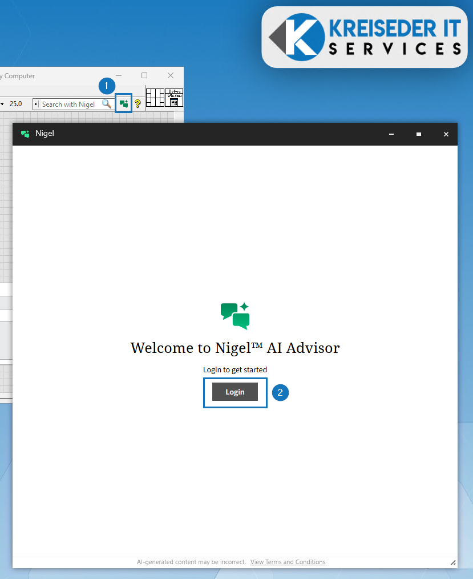Minimize the LabVIEW window behind Nigel
473x579 pixels.
(x=119, y=75)
